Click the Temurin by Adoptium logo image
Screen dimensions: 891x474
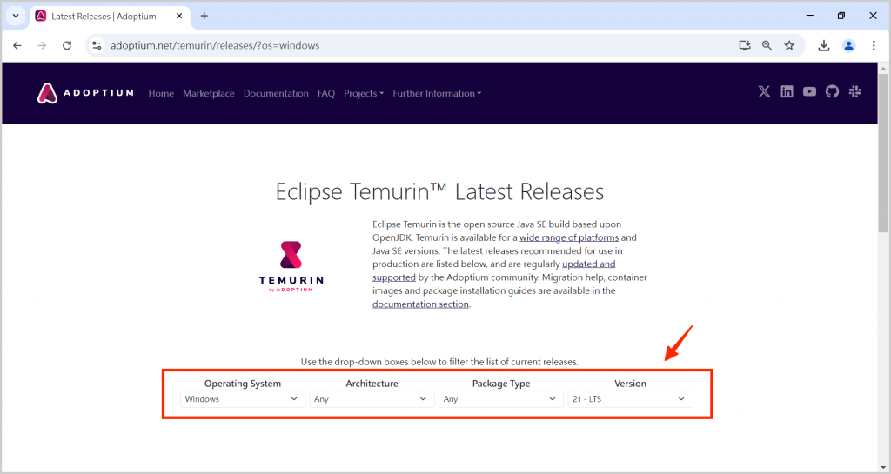291,266
